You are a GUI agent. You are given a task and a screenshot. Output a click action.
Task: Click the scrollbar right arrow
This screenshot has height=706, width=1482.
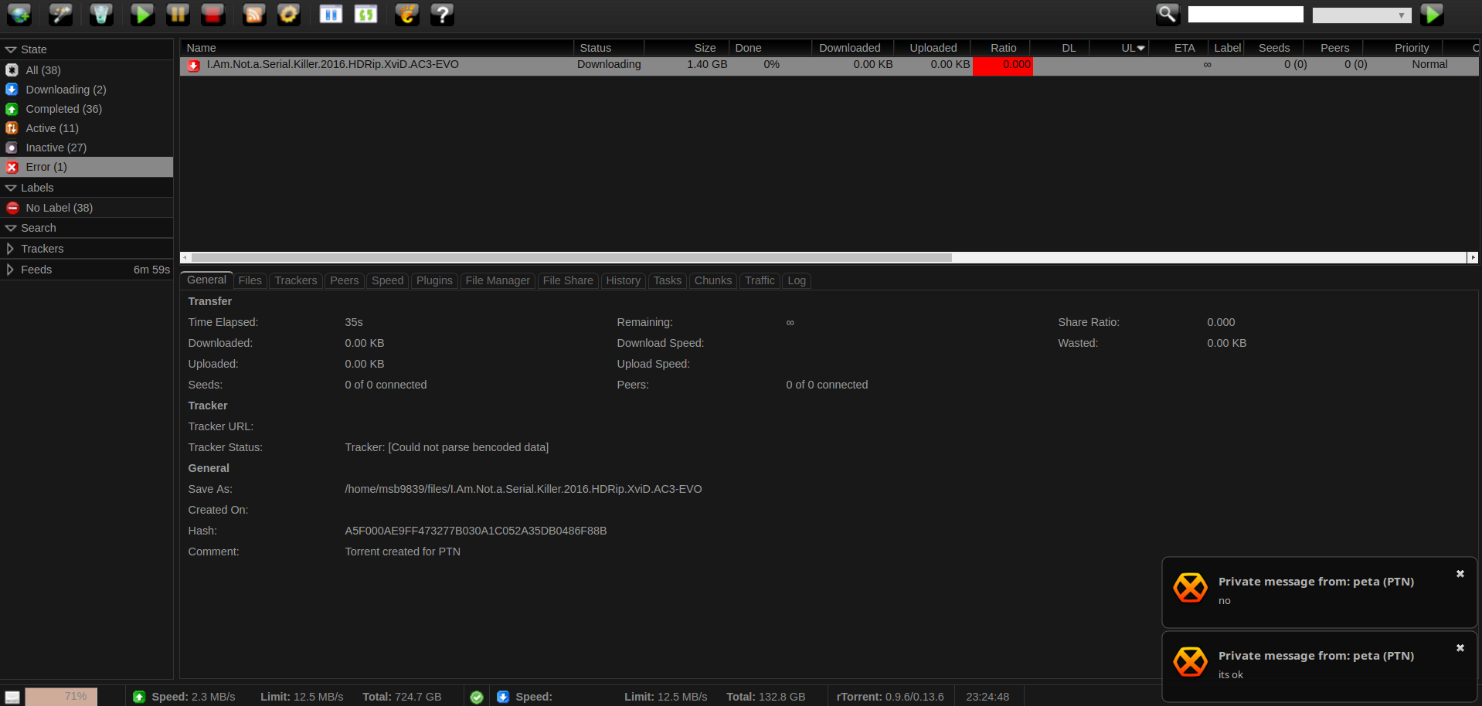pyautogui.click(x=1473, y=257)
